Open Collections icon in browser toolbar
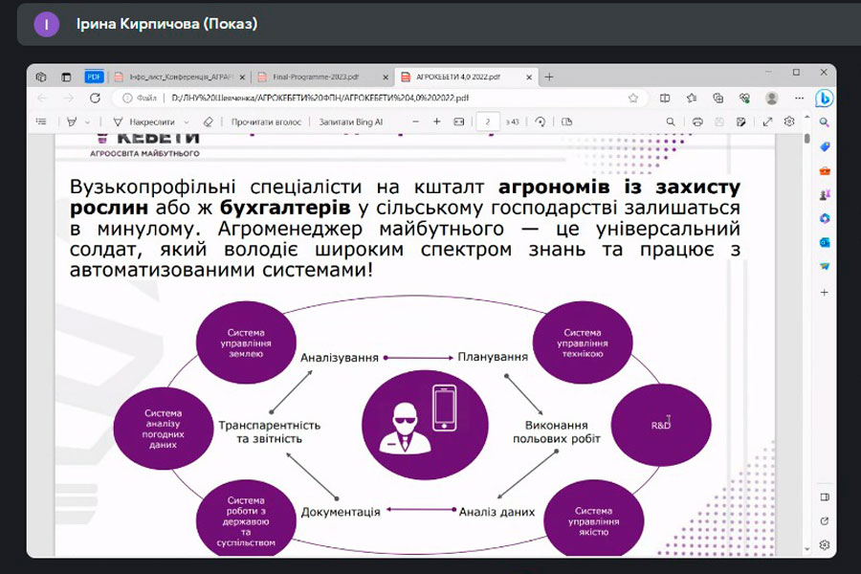Viewport: 861px width, 574px height. pyautogui.click(x=717, y=98)
